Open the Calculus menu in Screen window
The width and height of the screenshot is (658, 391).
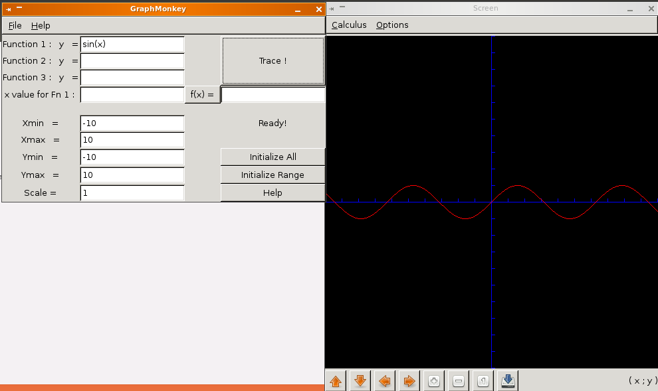click(x=349, y=25)
